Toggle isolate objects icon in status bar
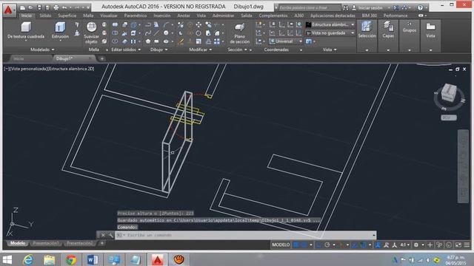 click(439, 245)
